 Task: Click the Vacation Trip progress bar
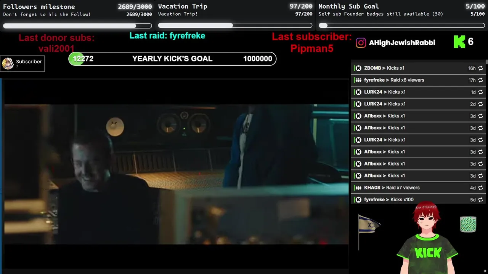pyautogui.click(x=235, y=25)
